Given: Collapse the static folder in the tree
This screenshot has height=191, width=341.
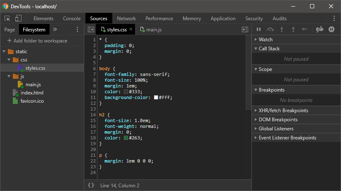Looking at the screenshot, I should pyautogui.click(x=4, y=52).
